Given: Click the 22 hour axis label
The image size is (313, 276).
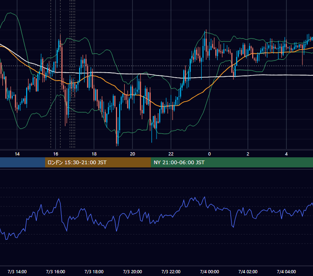Looking at the screenshot, I should click(x=171, y=154).
